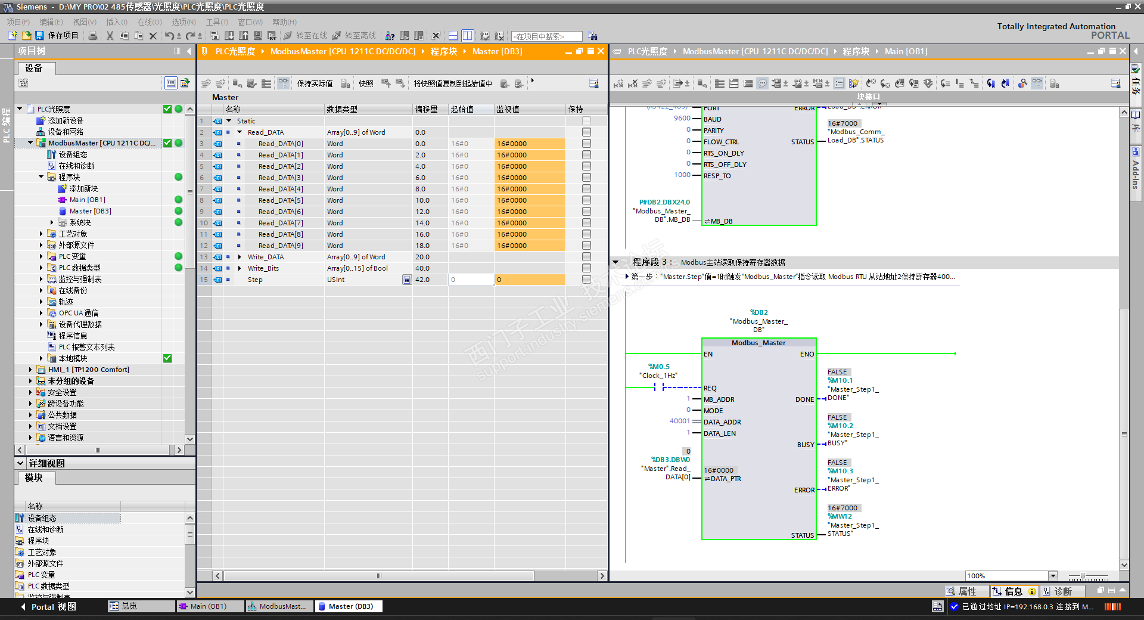Expand the PLC 变量 tree node
The height and width of the screenshot is (620, 1144).
coord(41,256)
